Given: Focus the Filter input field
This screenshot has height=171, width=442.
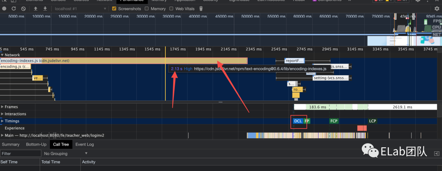Looking at the screenshot, I should tap(20, 153).
